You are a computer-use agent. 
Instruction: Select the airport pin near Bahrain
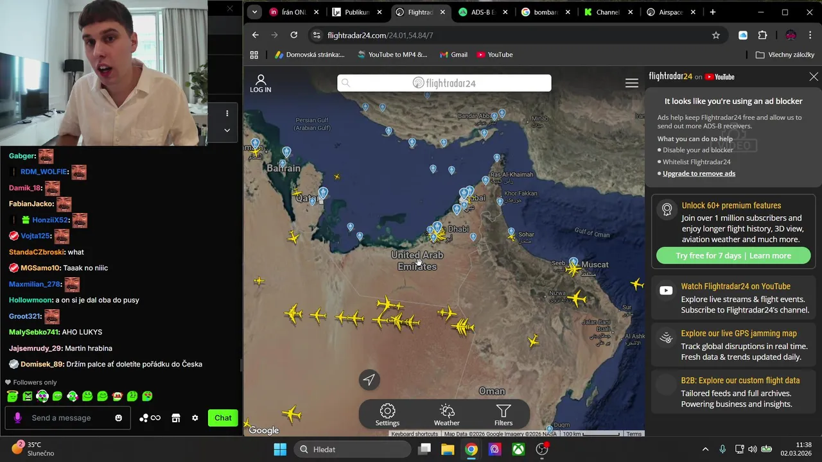(286, 152)
